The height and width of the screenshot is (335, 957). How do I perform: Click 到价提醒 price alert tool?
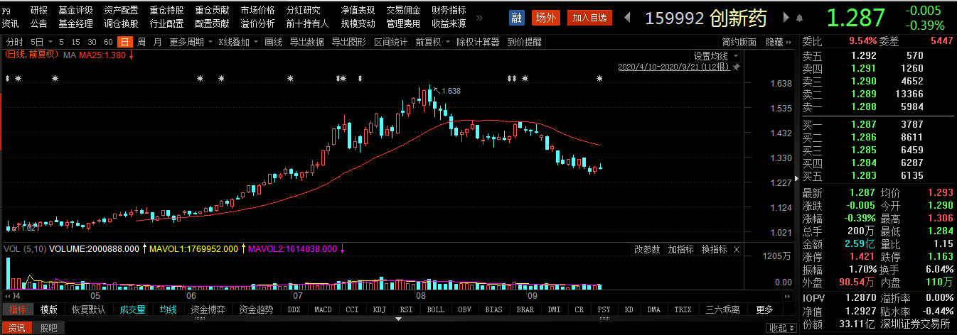pos(524,43)
